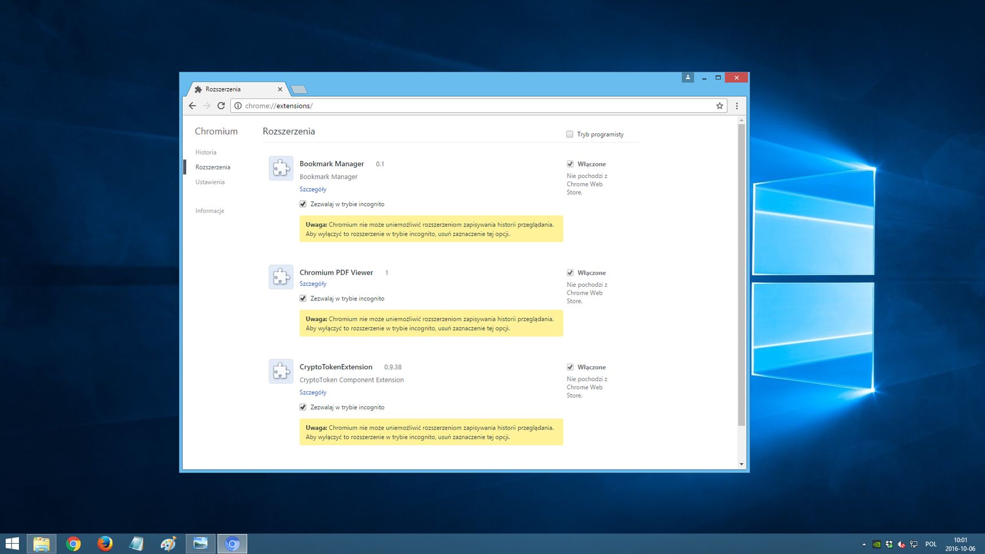Launch Firefox from the taskbar
This screenshot has width=985, height=554.
[x=105, y=544]
